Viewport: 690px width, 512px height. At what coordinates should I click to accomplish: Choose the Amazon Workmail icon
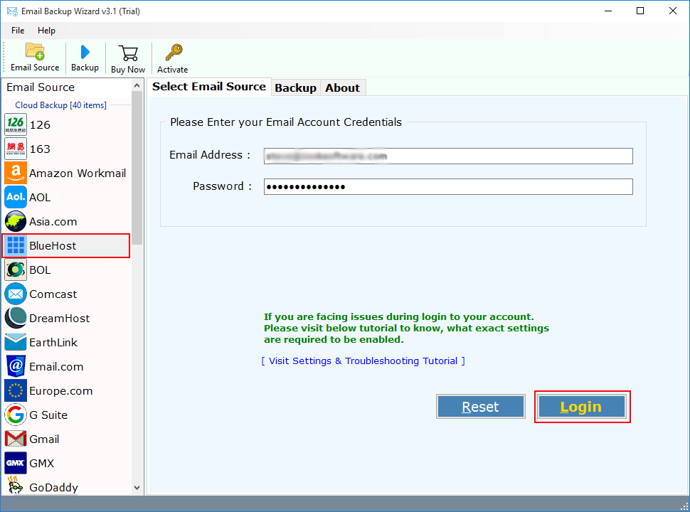click(16, 173)
